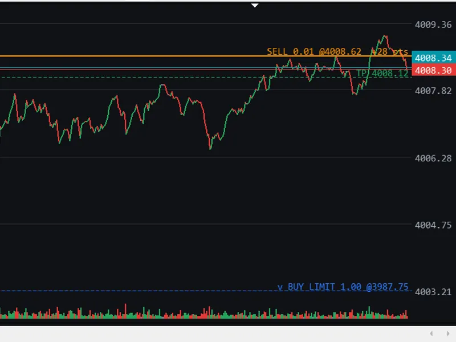The height and width of the screenshot is (342, 456).
Task: Click the TP 4008.12 take-profit label
Action: pos(382,74)
